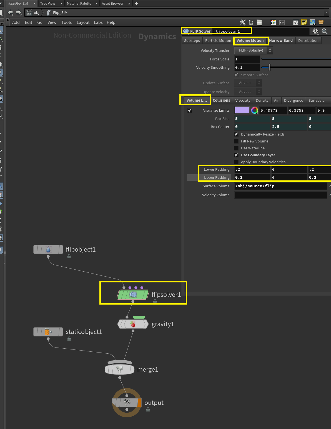Select the flipsolver1 green node
Image resolution: width=331 pixels, height=429 pixels.
pos(133,295)
